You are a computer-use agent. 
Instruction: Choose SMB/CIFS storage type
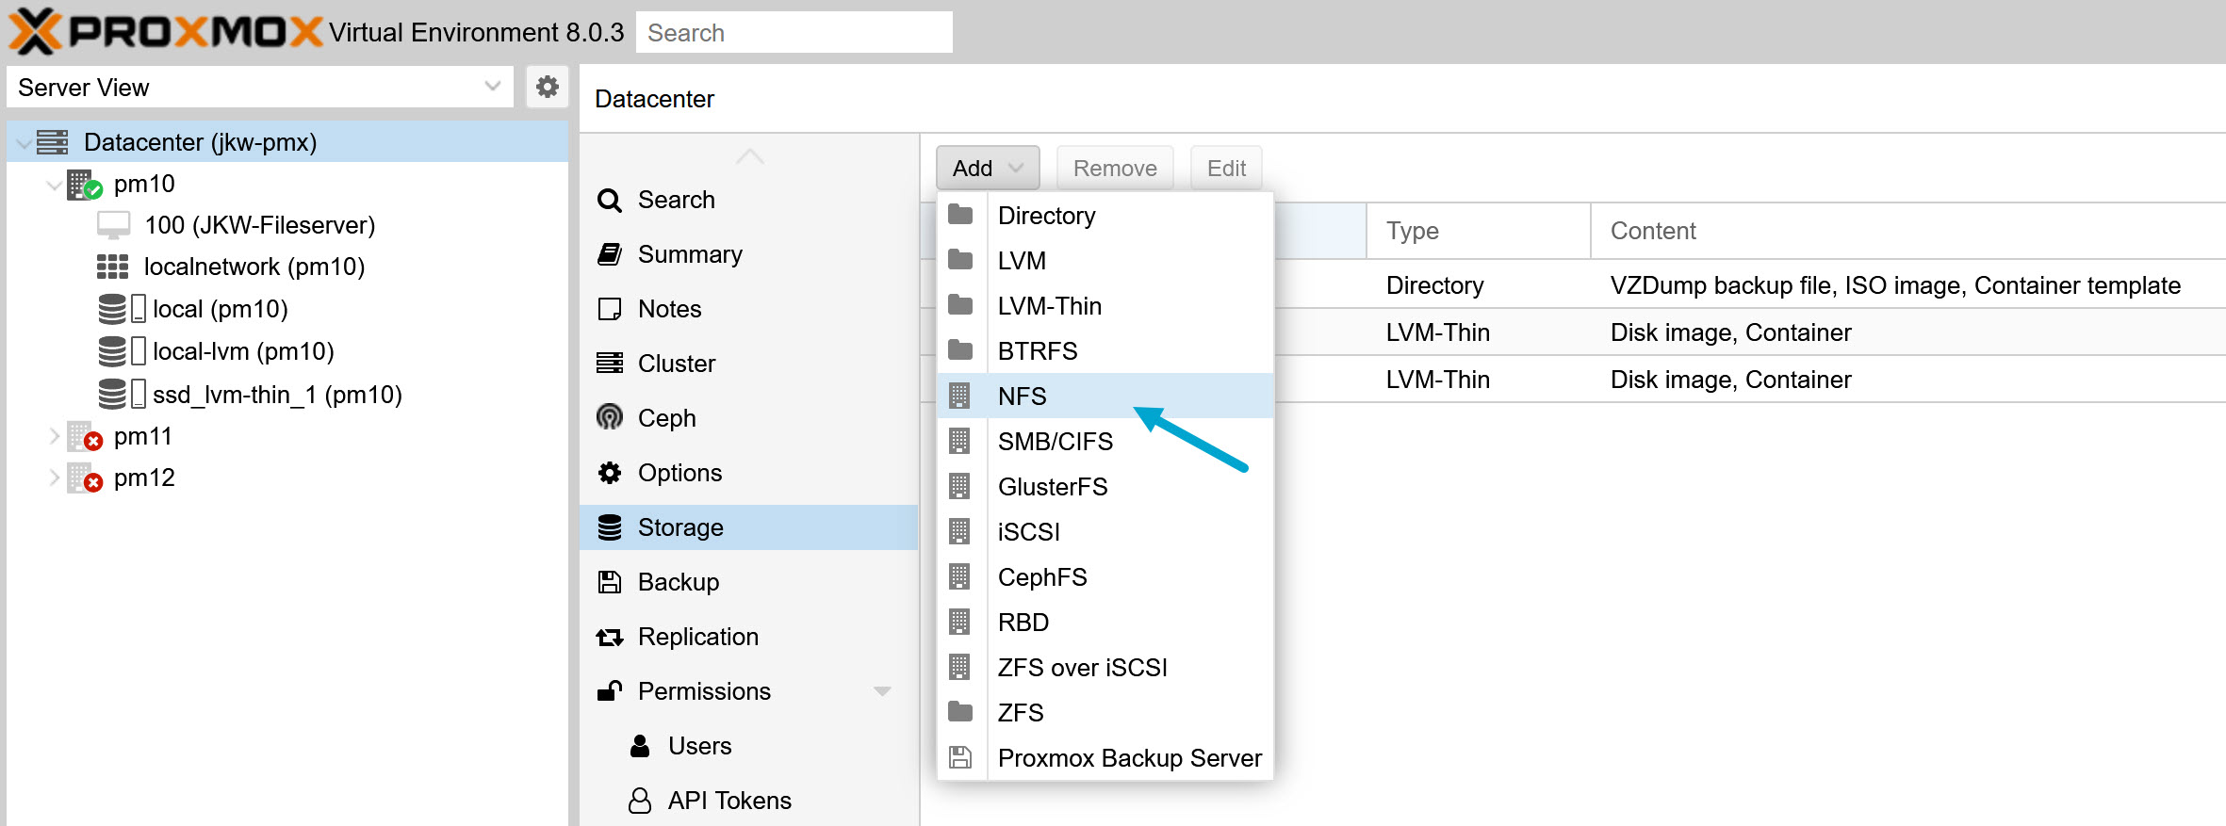click(x=1055, y=442)
